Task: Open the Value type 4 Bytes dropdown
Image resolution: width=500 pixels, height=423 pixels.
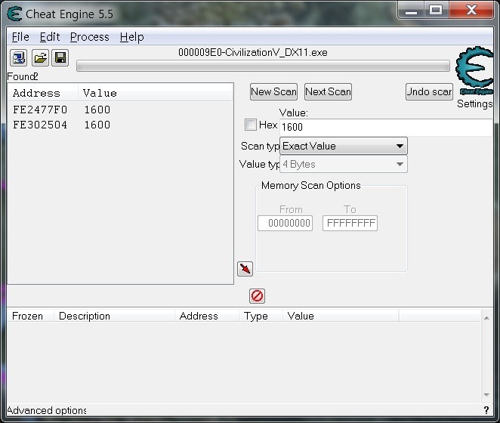Action: [x=344, y=164]
